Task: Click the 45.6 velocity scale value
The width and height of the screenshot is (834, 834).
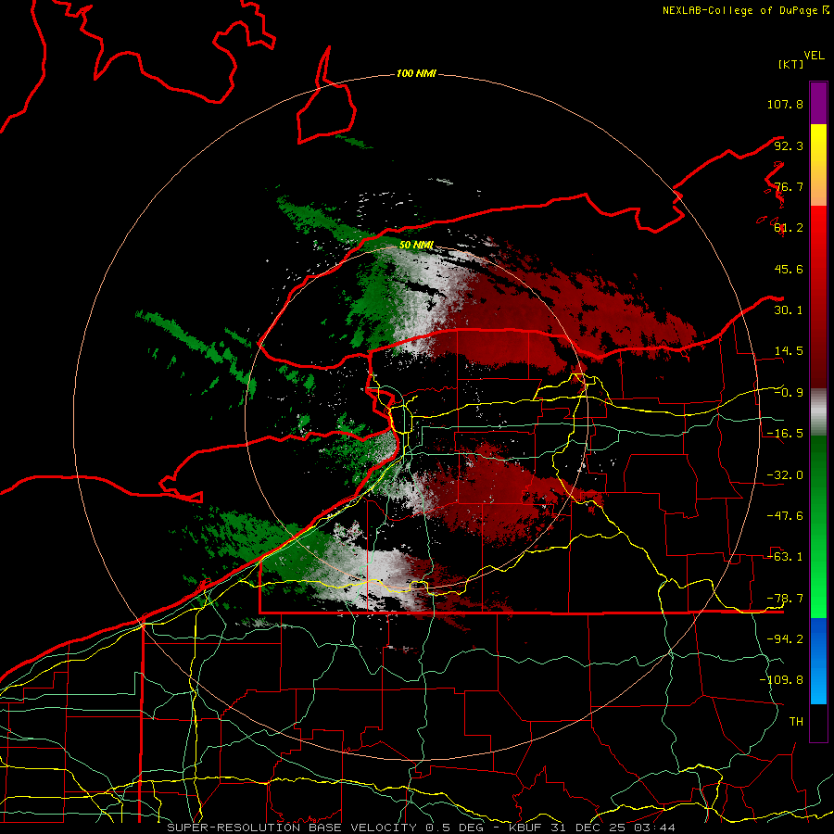Action: pos(789,269)
